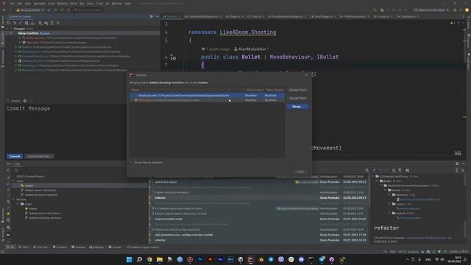Click the favorite star icon in Git sidebar
Viewport: 471px width, 265px height.
pyautogui.click(x=8, y=213)
